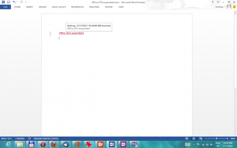Viewport: 237px width, 148px height.
Task: Click the orange Office icon in taskbar
Action: [x=77, y=145]
